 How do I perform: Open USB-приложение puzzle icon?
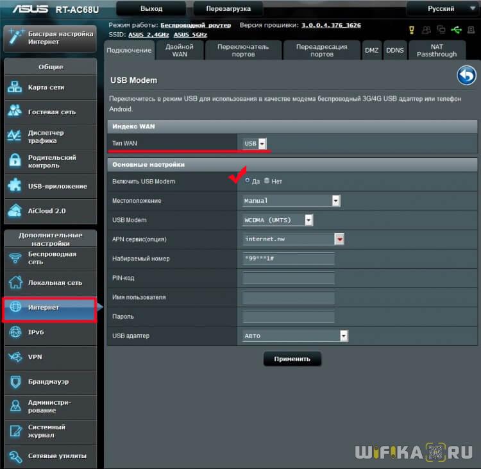tap(15, 185)
